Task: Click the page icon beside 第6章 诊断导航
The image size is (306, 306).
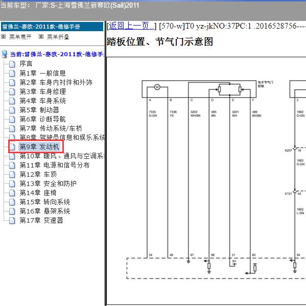Action: [x=12, y=119]
